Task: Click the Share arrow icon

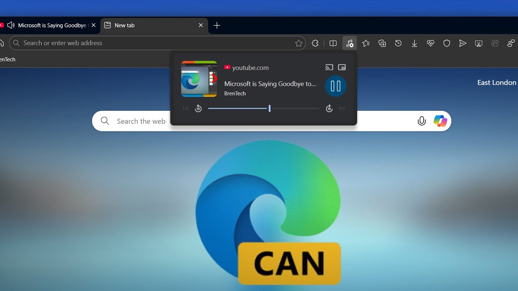Action: tap(495, 43)
